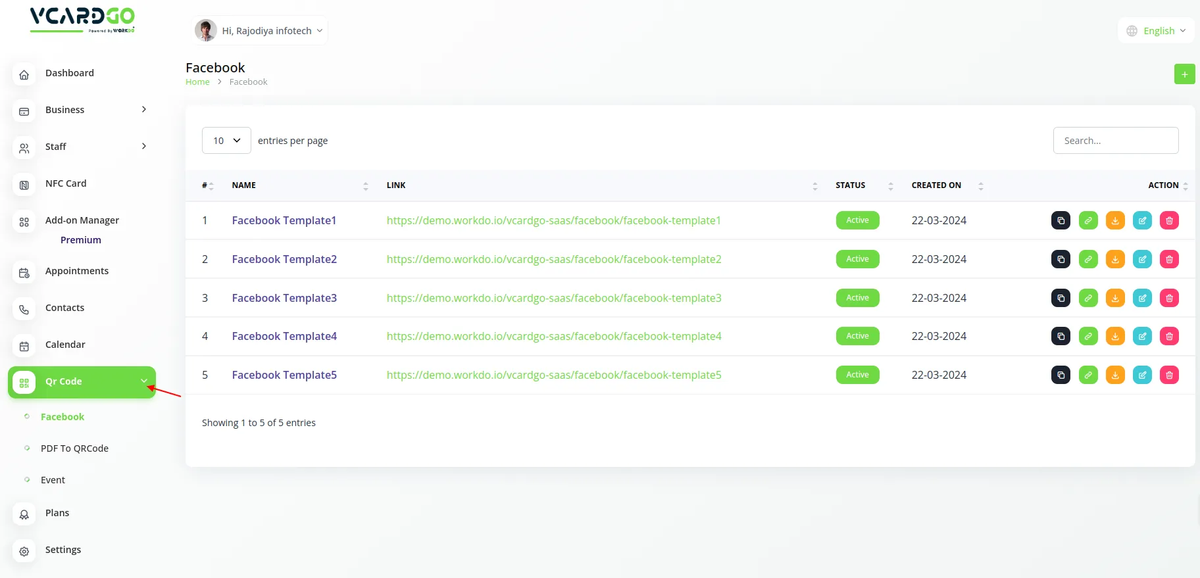Image resolution: width=1200 pixels, height=578 pixels.
Task: Collapse the Qr Code sidebar menu
Action: [82, 382]
